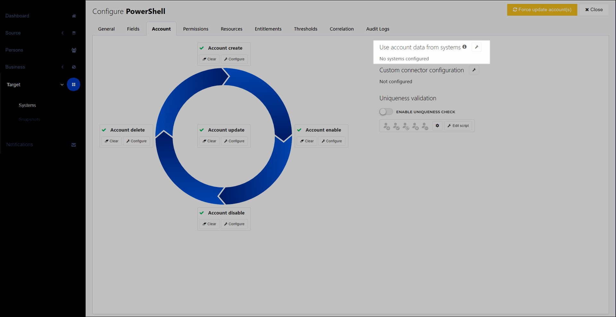Image resolution: width=616 pixels, height=317 pixels.
Task: Switch to the Correlation tab
Action: pos(342,29)
